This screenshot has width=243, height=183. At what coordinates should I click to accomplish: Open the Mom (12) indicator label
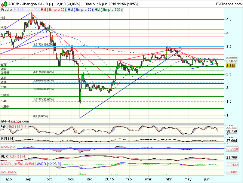(9, 147)
